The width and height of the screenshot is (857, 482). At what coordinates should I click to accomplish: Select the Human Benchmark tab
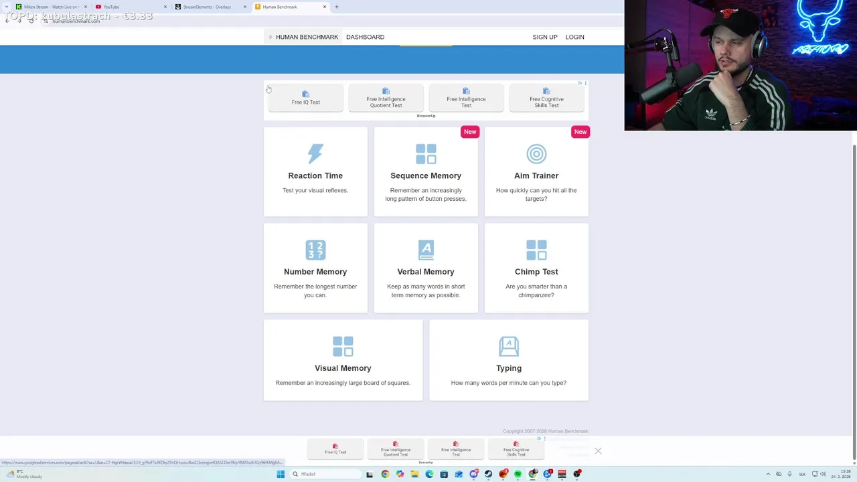coord(290,7)
